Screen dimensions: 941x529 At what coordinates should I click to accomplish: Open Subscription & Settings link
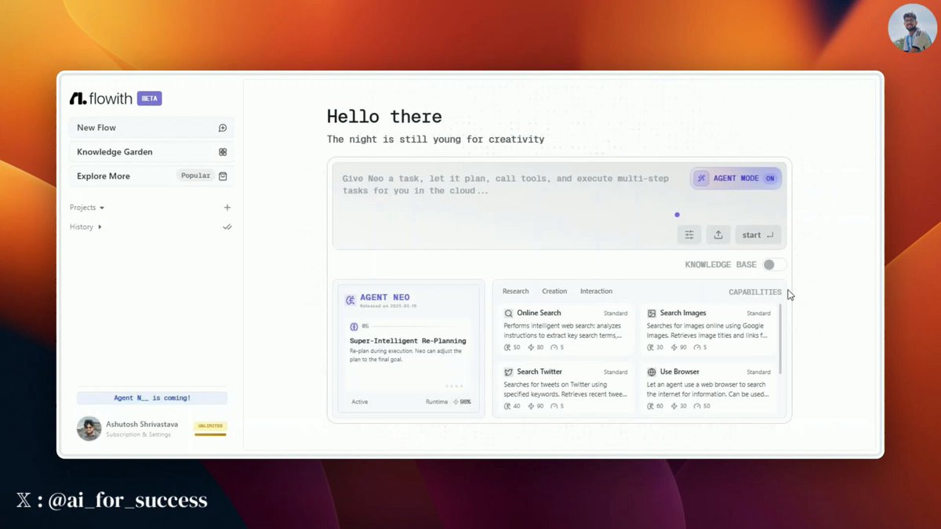pos(138,434)
